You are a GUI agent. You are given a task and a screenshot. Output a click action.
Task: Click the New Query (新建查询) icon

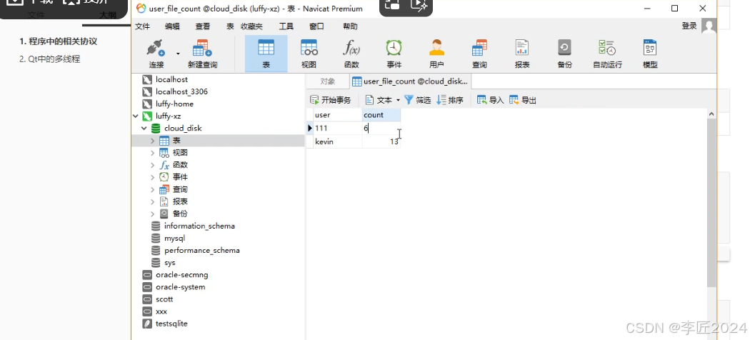[x=202, y=54]
